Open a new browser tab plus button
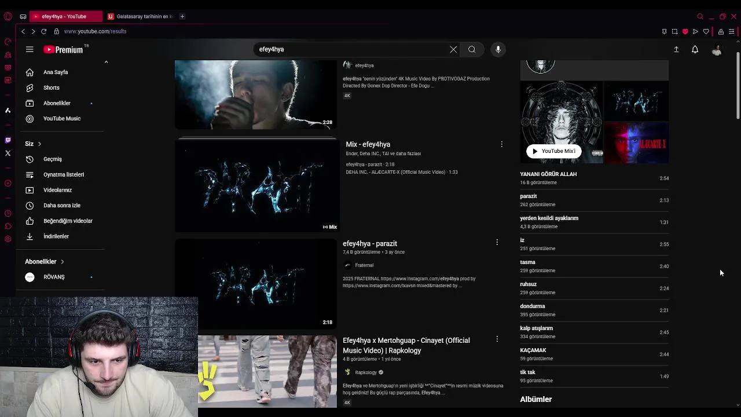Screen dimensions: 741x417 (x=182, y=16)
